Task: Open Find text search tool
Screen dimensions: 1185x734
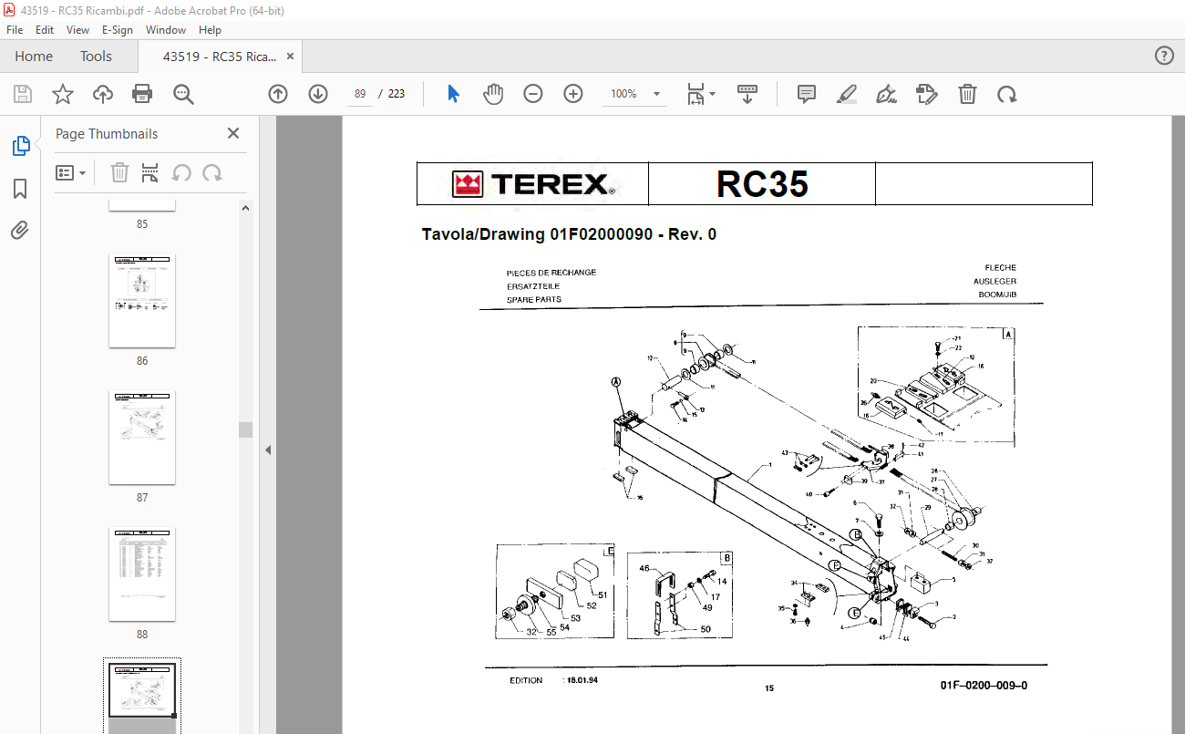Action: coord(183,94)
